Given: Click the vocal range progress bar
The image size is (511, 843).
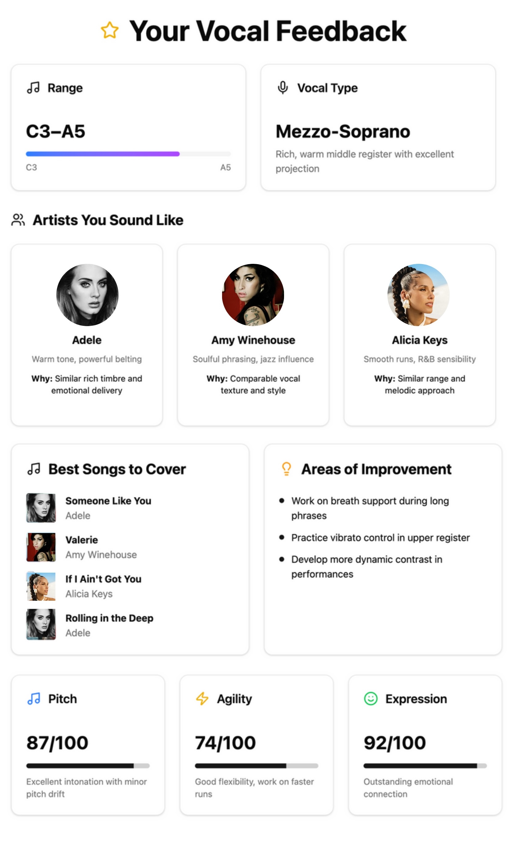Looking at the screenshot, I should [x=128, y=154].
